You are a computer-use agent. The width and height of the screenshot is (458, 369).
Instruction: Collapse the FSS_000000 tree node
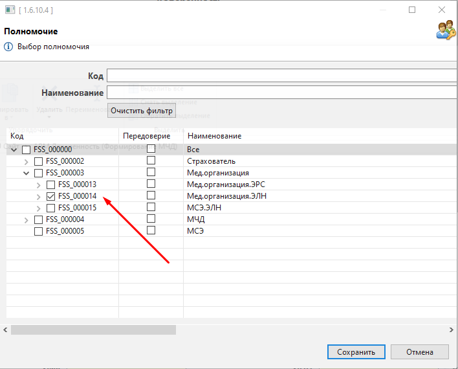click(x=14, y=150)
